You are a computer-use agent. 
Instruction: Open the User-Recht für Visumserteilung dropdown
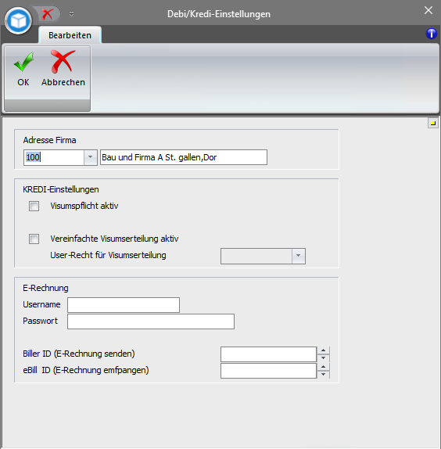[x=298, y=256]
